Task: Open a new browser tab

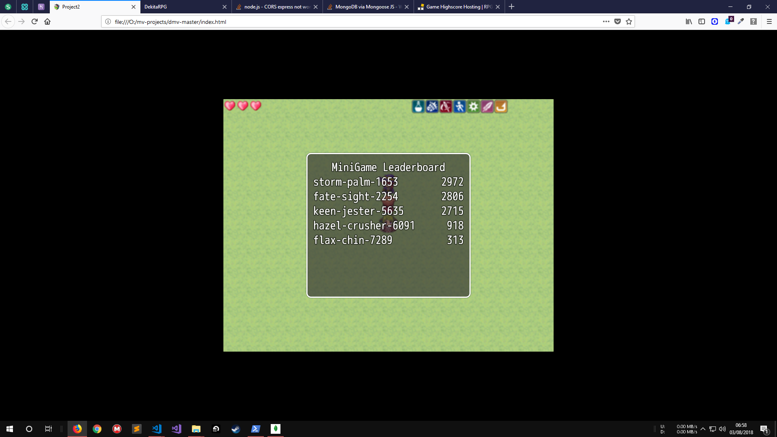Action: [512, 6]
